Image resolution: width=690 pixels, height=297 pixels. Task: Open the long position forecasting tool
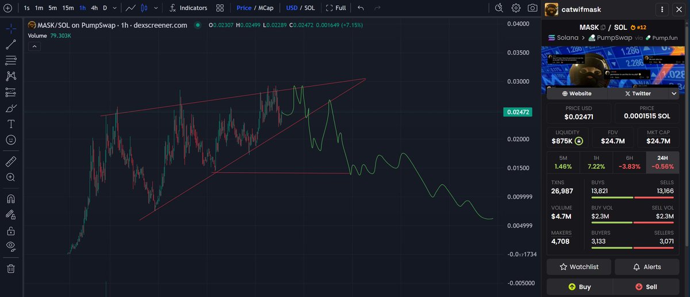(11, 92)
